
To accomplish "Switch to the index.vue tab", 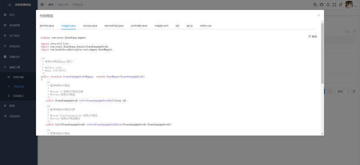I will click(206, 26).
